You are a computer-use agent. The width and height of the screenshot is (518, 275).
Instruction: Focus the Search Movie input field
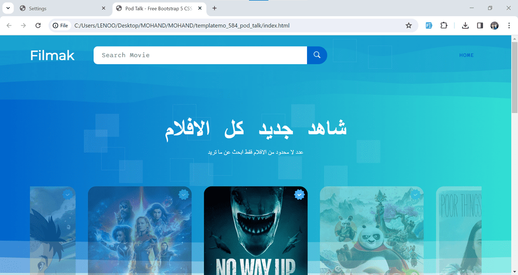pos(200,55)
